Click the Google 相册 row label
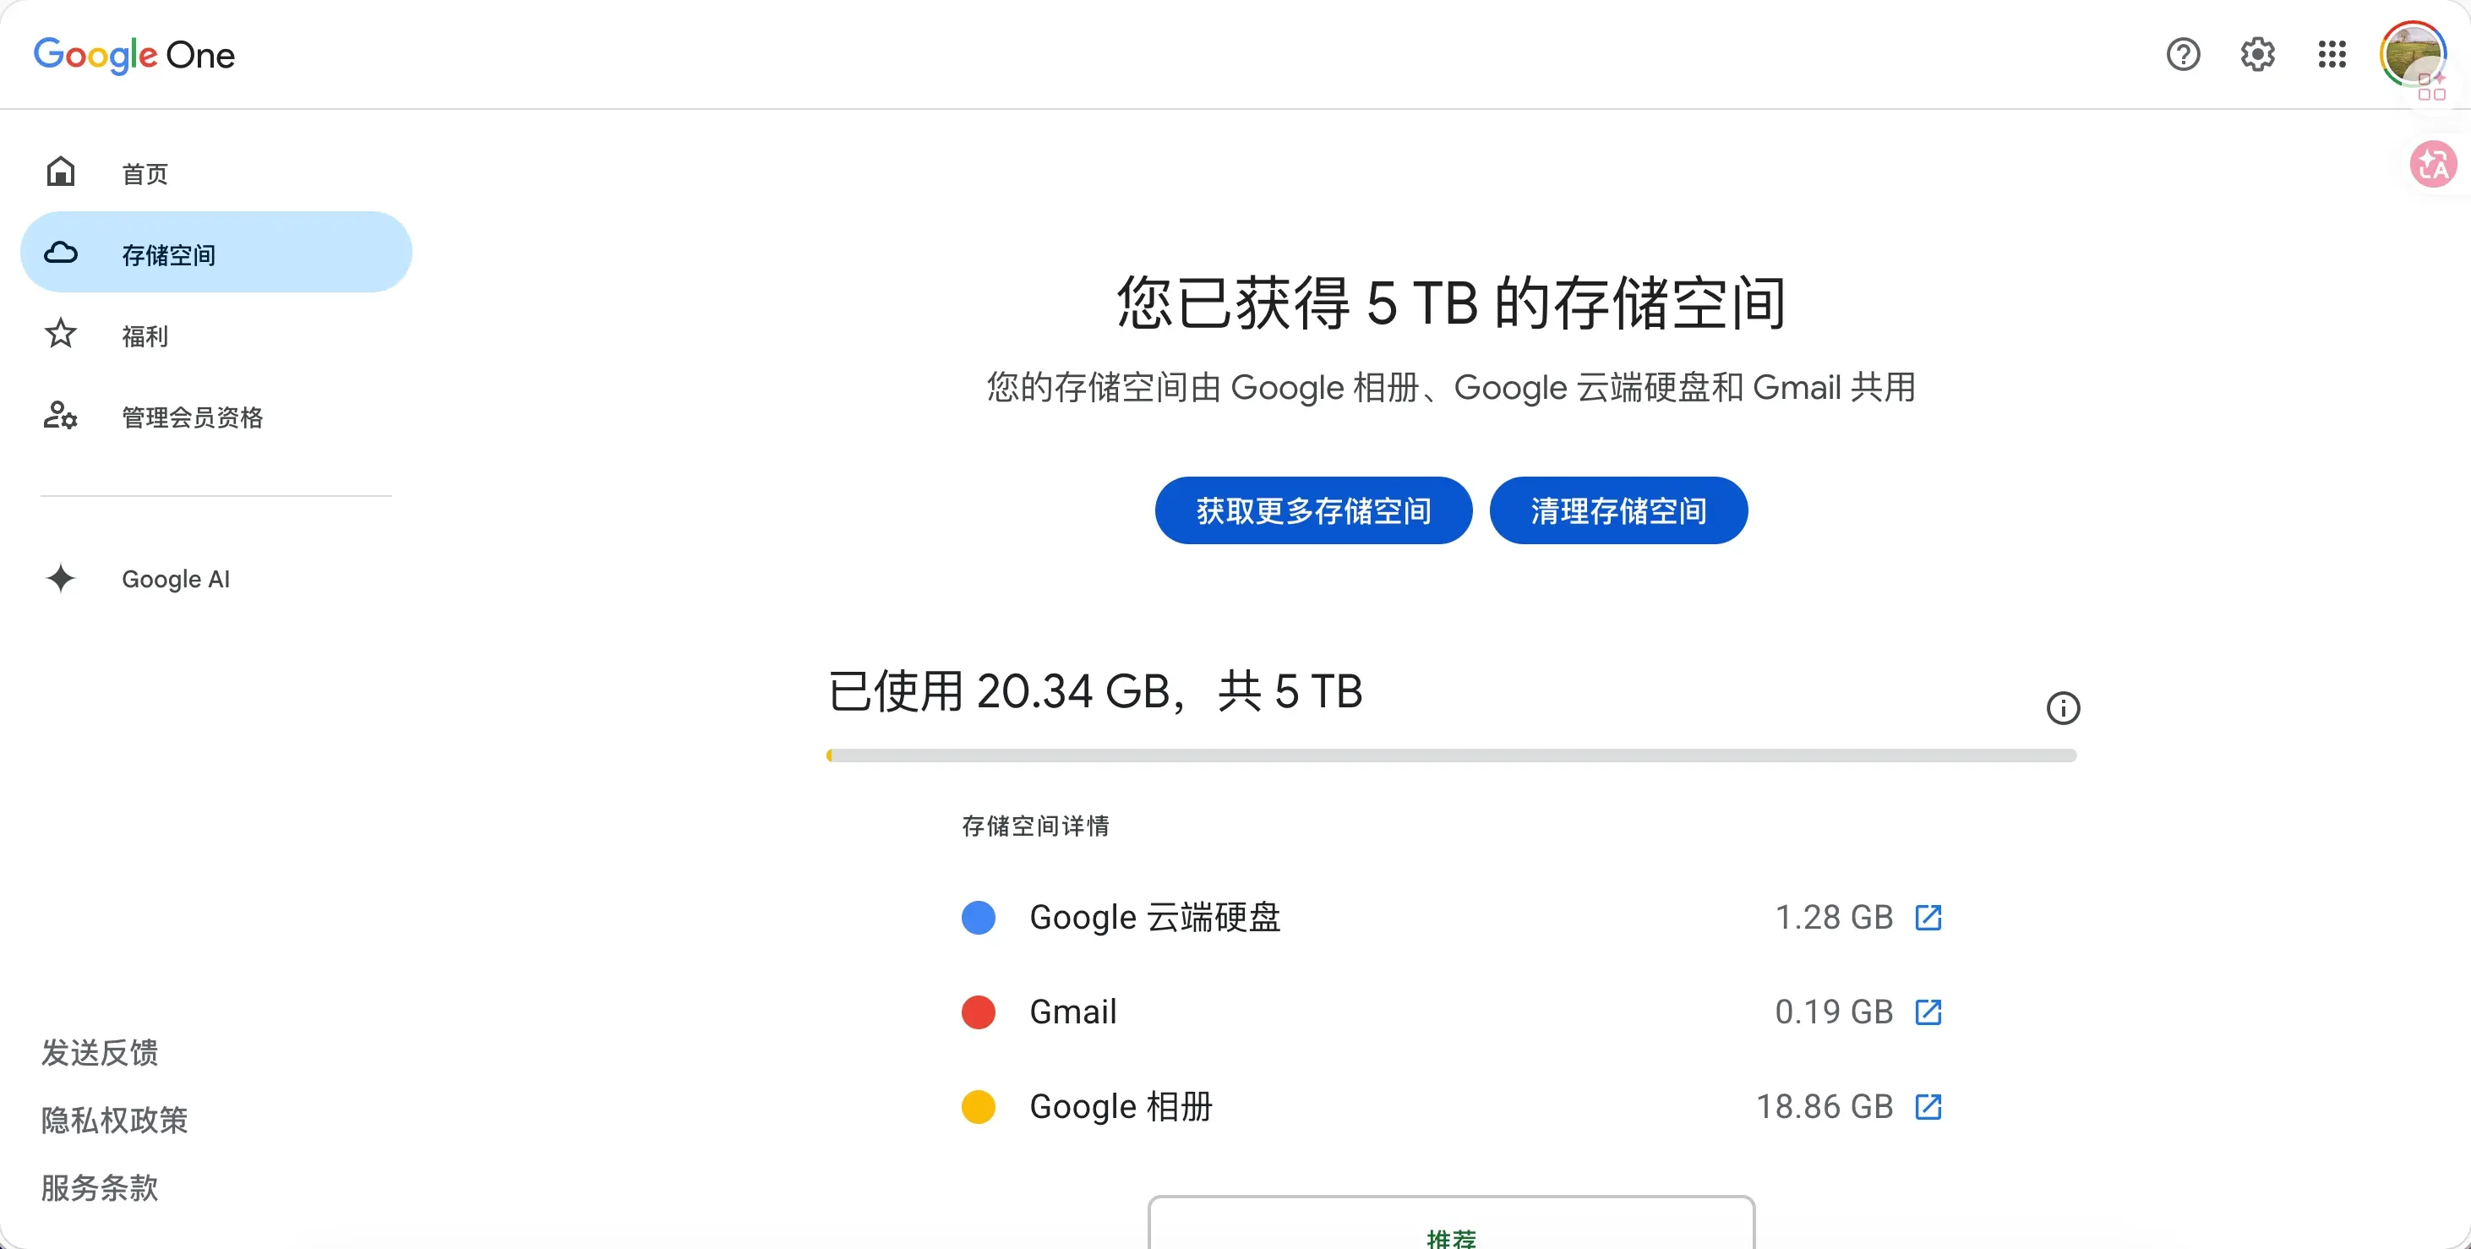 tap(1121, 1106)
